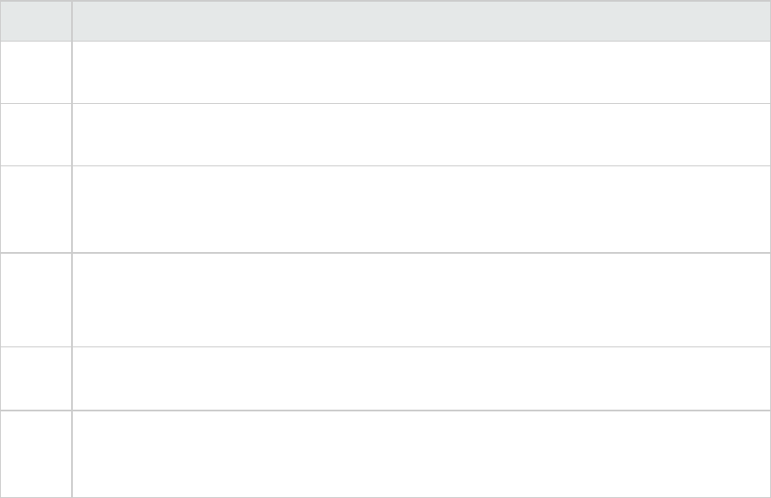Viewport: 771px width, 498px height.
Task: Click the fourth row's wide empty cell
Action: (x=421, y=300)
